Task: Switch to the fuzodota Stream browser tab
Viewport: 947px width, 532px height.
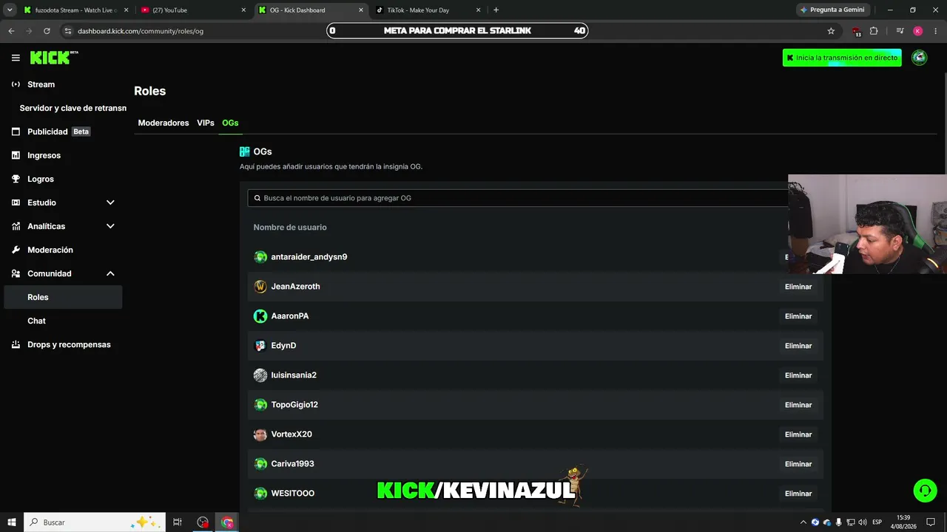Action: (76, 10)
